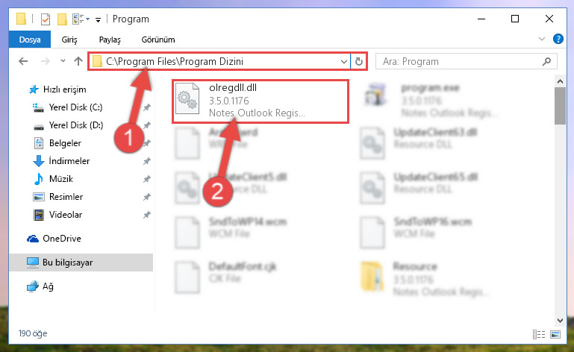This screenshot has height=352, width=574.
Task: Select the olregdll.dll file
Action: tap(261, 101)
